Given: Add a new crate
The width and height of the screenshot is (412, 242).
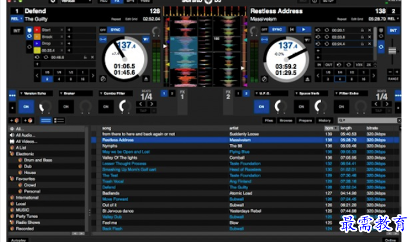Looking at the screenshot, I should 15,120.
